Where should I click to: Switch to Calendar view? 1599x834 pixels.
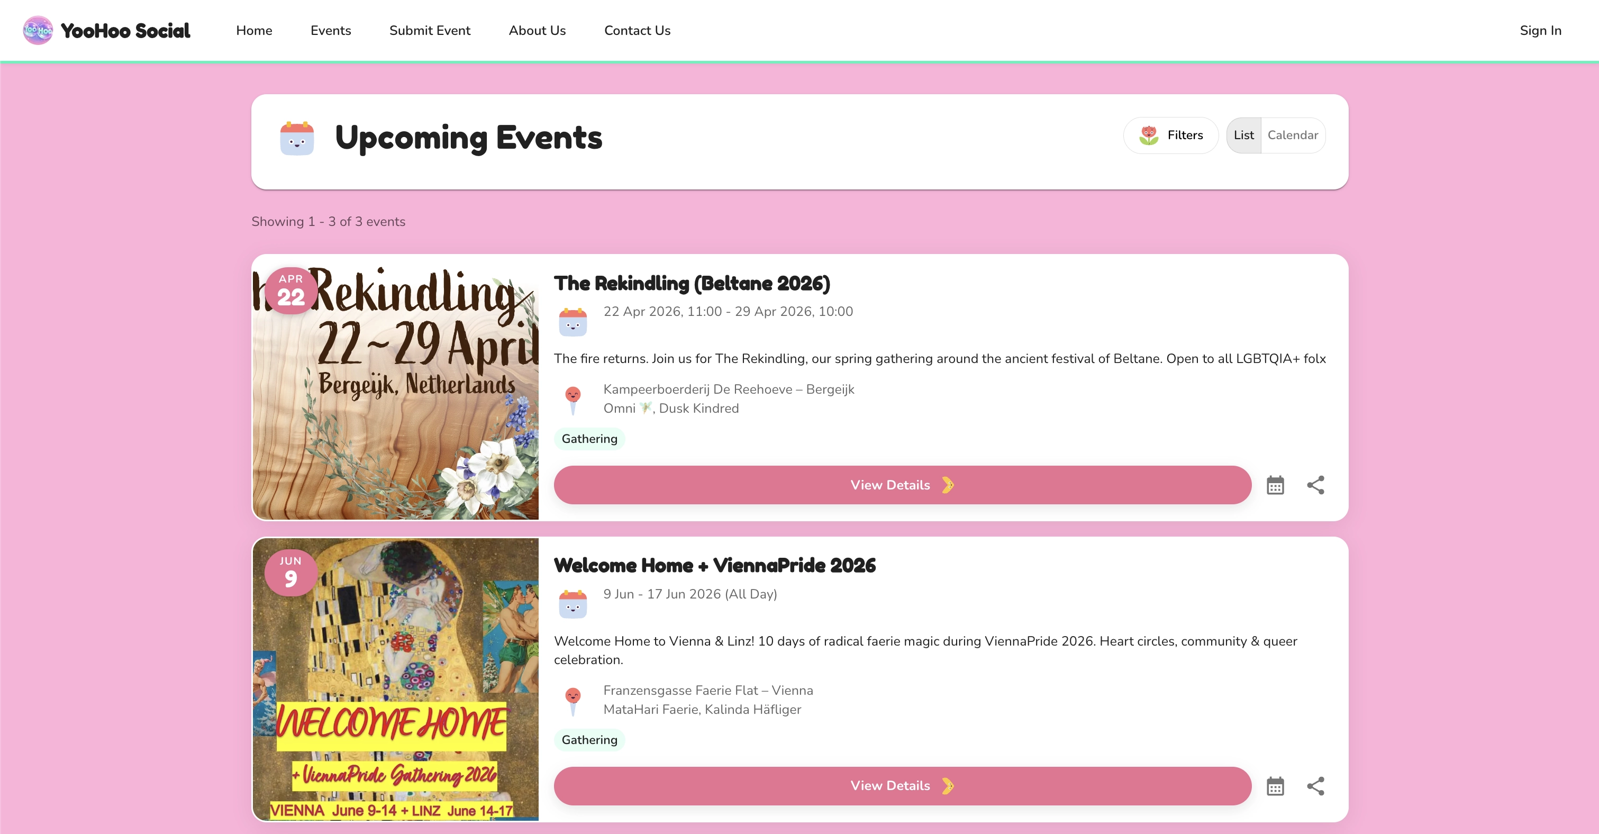coord(1292,135)
